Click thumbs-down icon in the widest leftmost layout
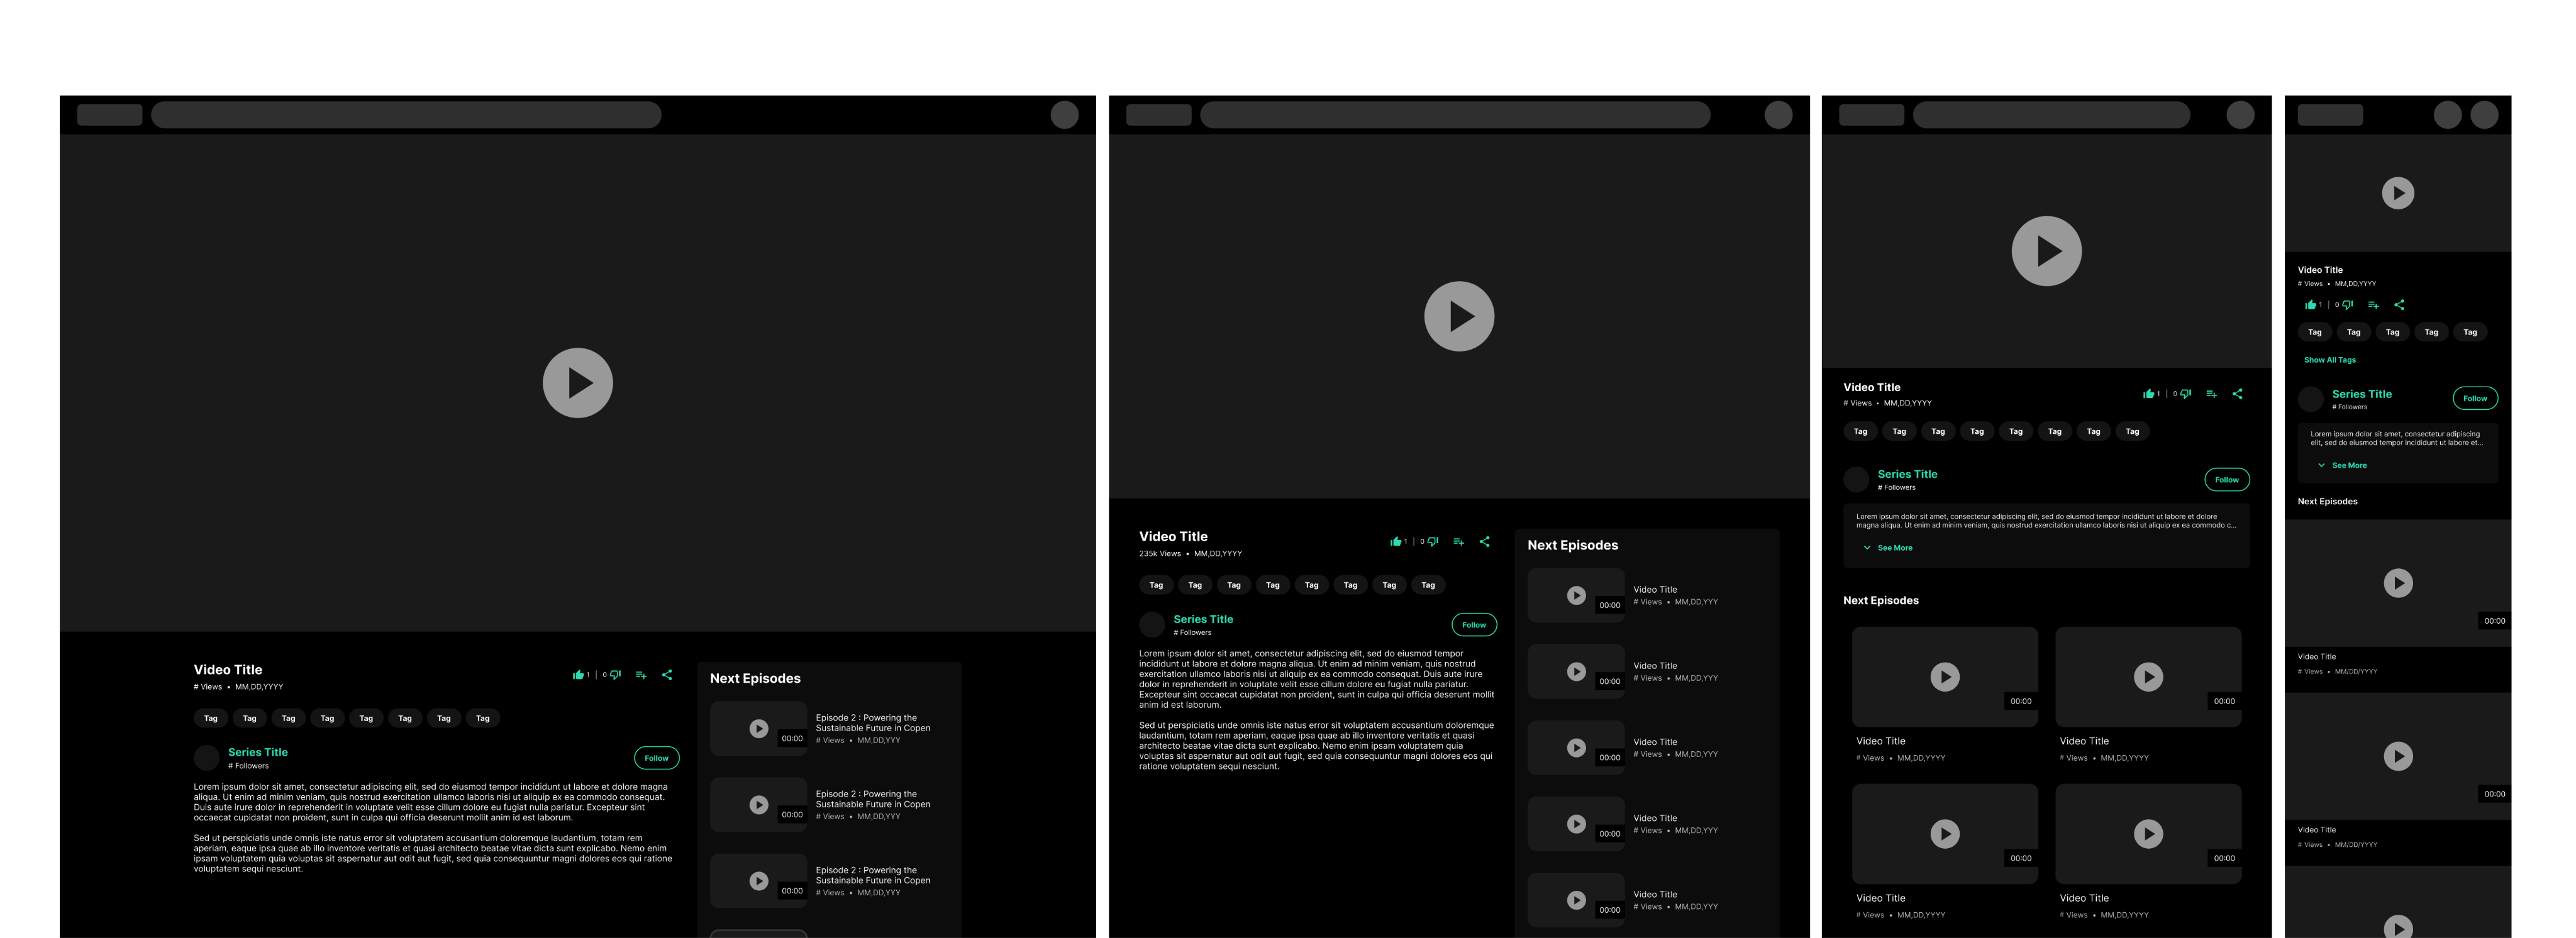Viewport: 2576px width, 938px height. tap(616, 675)
